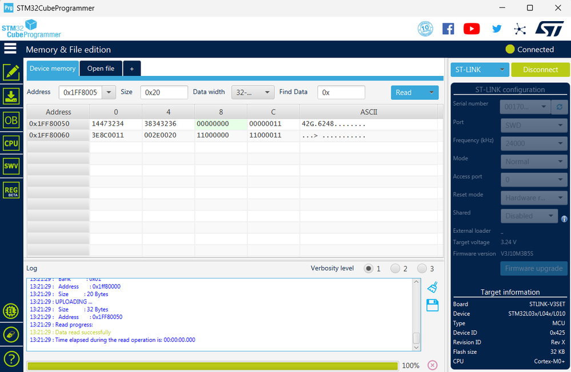Click memory cell 00000011 in first row
Viewport: 571px width, 372px height.
[x=273, y=124]
